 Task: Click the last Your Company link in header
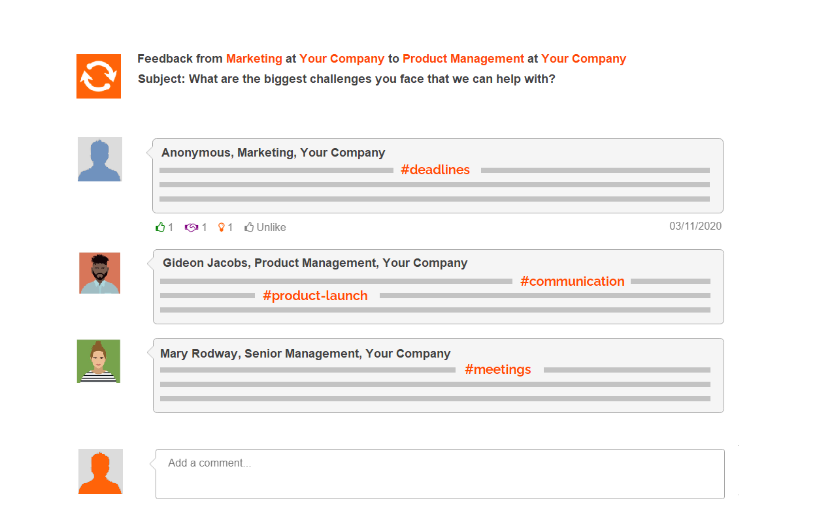[584, 59]
